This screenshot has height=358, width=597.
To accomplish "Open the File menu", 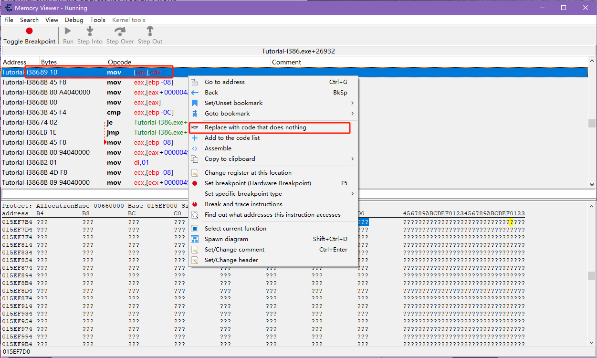I will [x=9, y=20].
